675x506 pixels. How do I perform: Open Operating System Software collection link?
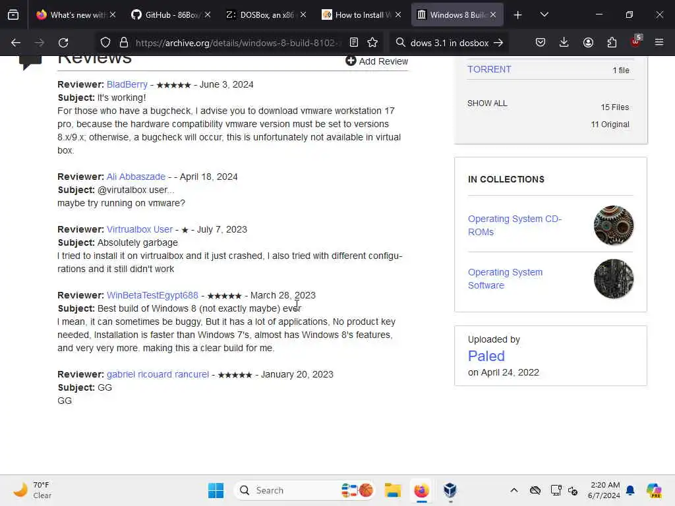point(505,279)
